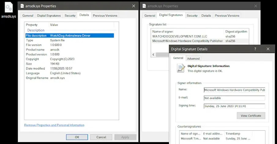Click the help question mark in Digital Signature Details
The height and width of the screenshot is (144, 277).
255,49
